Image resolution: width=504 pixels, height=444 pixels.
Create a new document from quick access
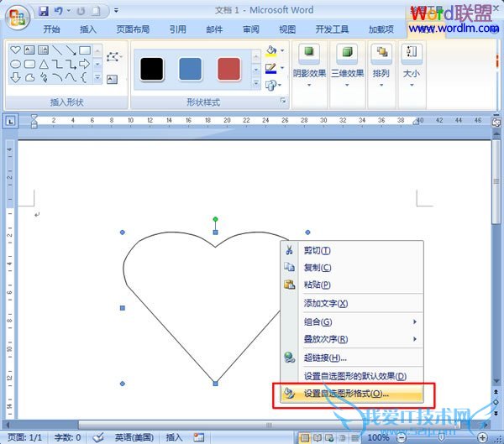[x=96, y=11]
